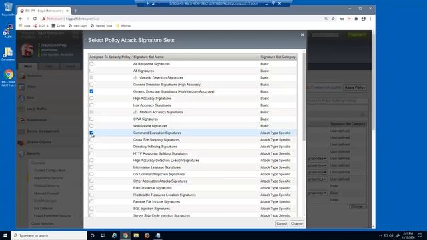Image resolution: width=427 pixels, height=240 pixels.
Task: Uncheck Generic Detection Signatures (High/Medium Accuracy)
Action: [x=91, y=91]
